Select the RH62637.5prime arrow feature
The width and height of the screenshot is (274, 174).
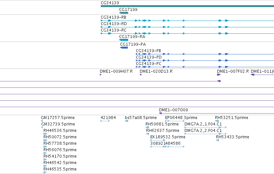tap(148, 134)
